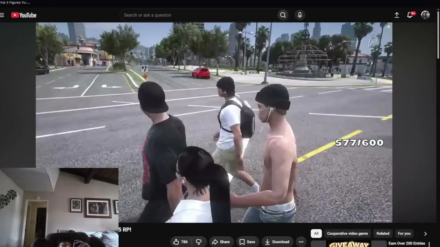Click the search magnifier button
Viewport: 440px width, 247px height.
[283, 15]
